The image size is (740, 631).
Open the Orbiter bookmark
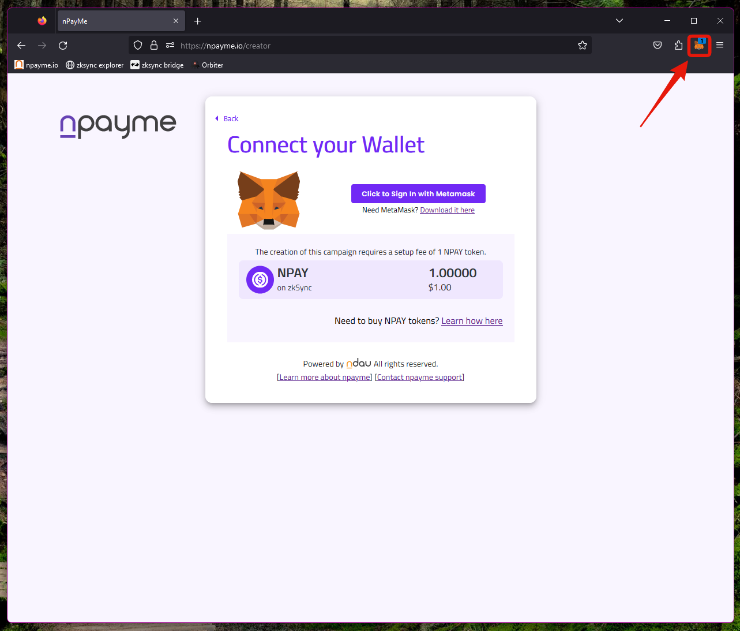(x=208, y=65)
